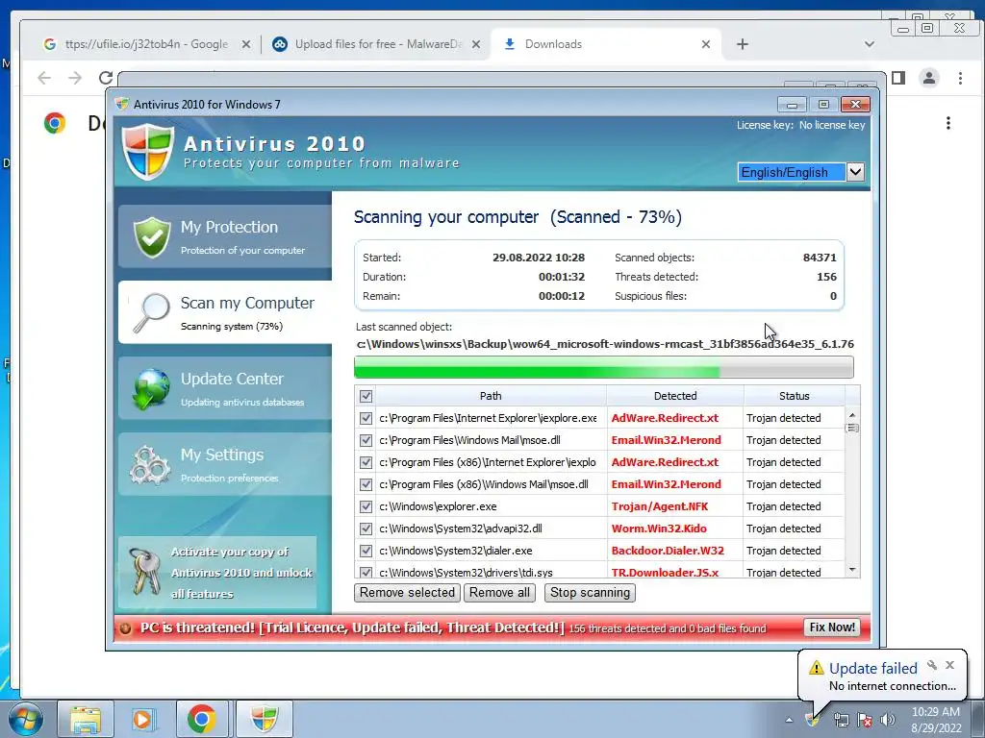Open the My Protection shield section

coord(225,236)
